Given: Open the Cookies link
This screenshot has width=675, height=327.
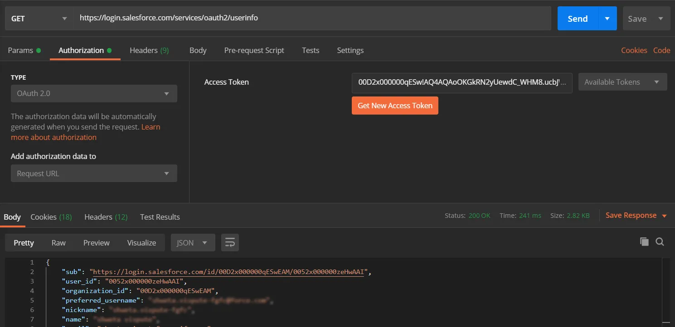Looking at the screenshot, I should click(x=634, y=50).
